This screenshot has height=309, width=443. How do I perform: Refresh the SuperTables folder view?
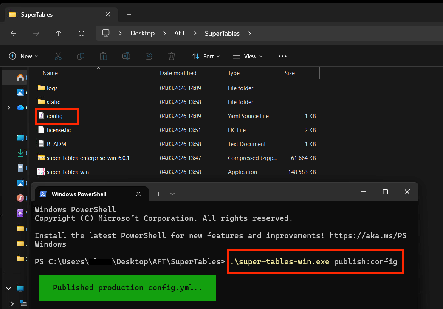click(x=81, y=33)
